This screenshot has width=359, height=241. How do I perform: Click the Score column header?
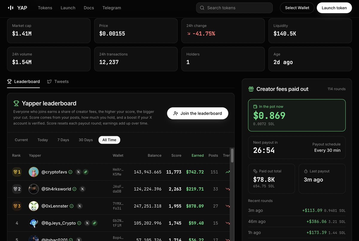pyautogui.click(x=176, y=155)
